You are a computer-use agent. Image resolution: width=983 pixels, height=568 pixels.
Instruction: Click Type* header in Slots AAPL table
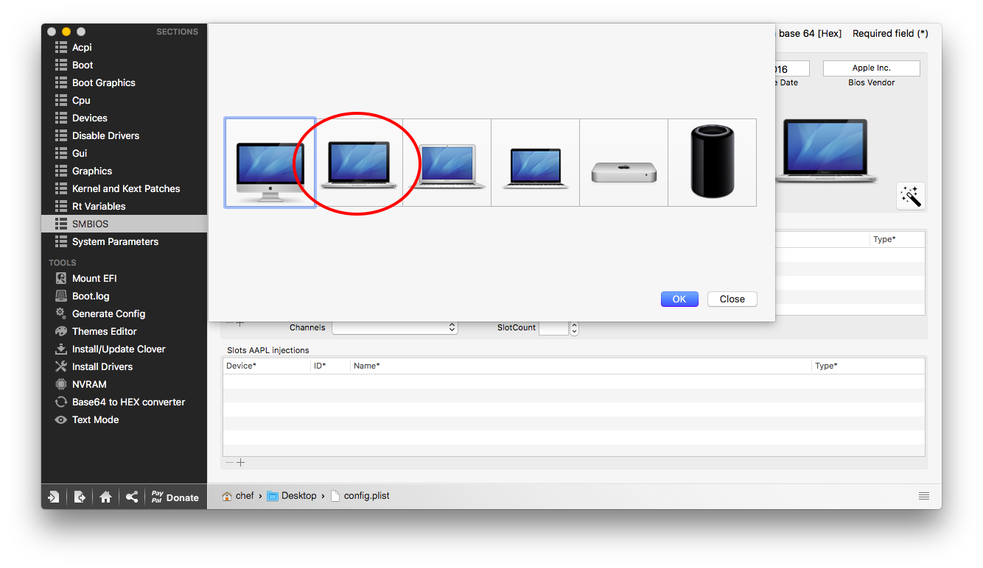(x=869, y=366)
